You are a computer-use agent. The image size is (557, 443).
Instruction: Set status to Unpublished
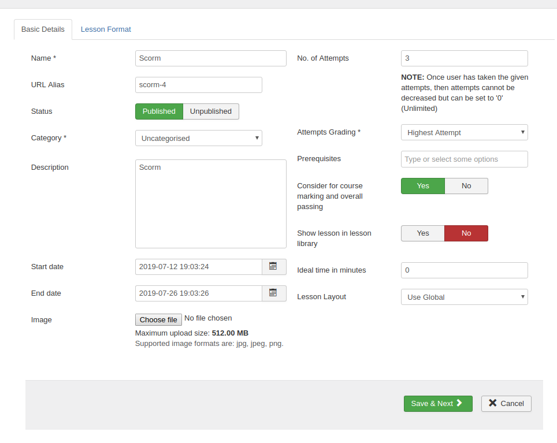click(x=211, y=111)
